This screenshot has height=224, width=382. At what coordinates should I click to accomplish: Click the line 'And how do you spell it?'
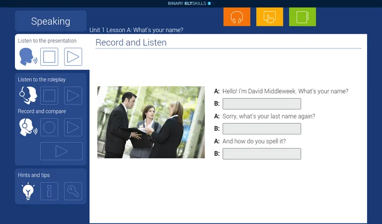click(x=254, y=141)
